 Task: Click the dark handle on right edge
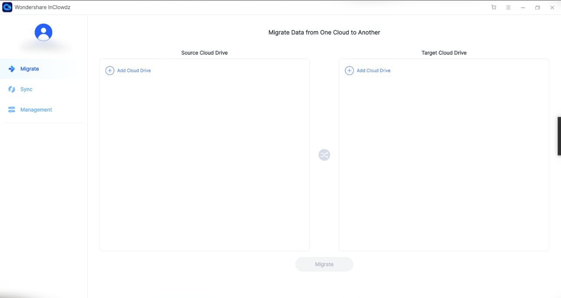click(x=559, y=136)
